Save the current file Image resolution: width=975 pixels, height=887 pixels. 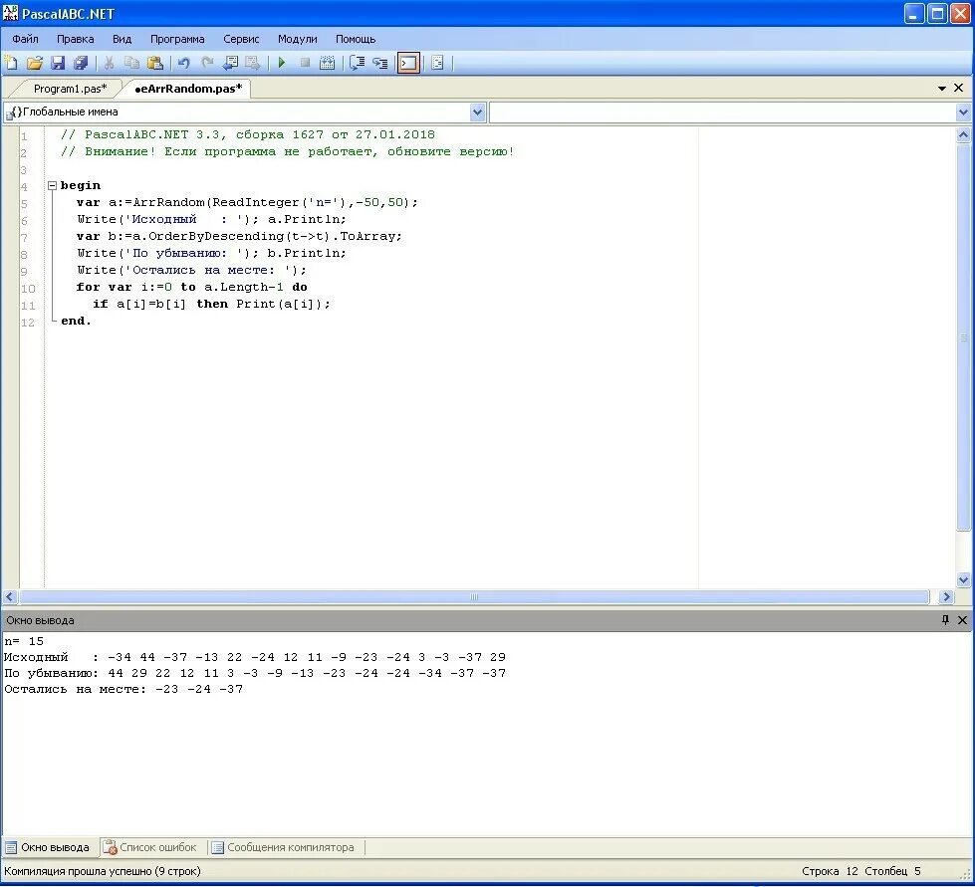pyautogui.click(x=58, y=63)
